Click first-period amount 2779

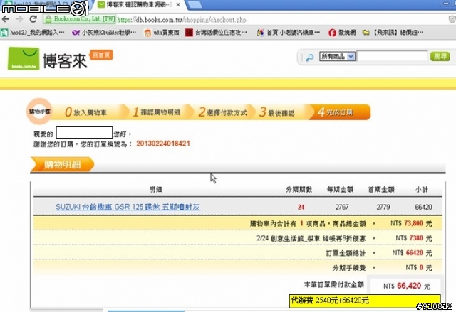[x=383, y=207]
